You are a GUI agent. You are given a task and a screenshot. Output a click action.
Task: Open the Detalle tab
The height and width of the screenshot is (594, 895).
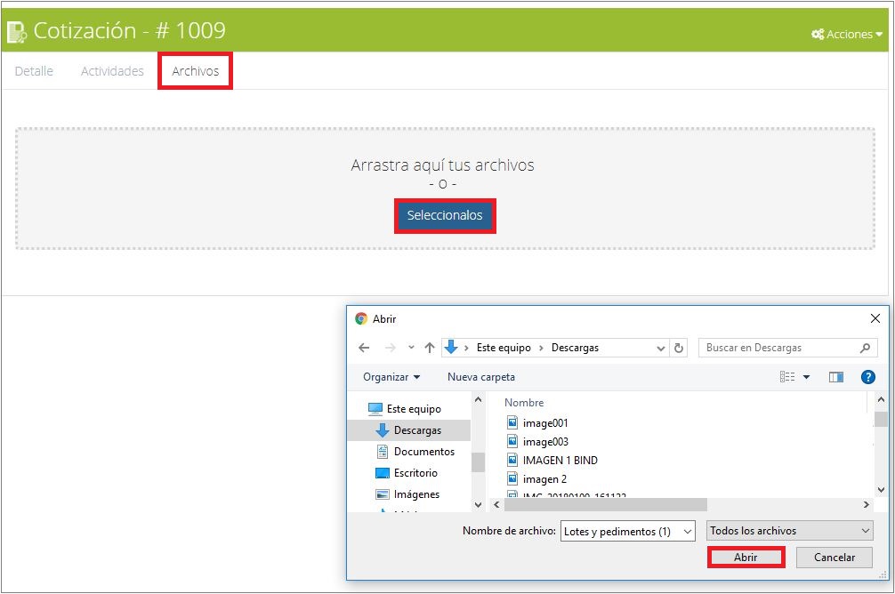tap(34, 71)
